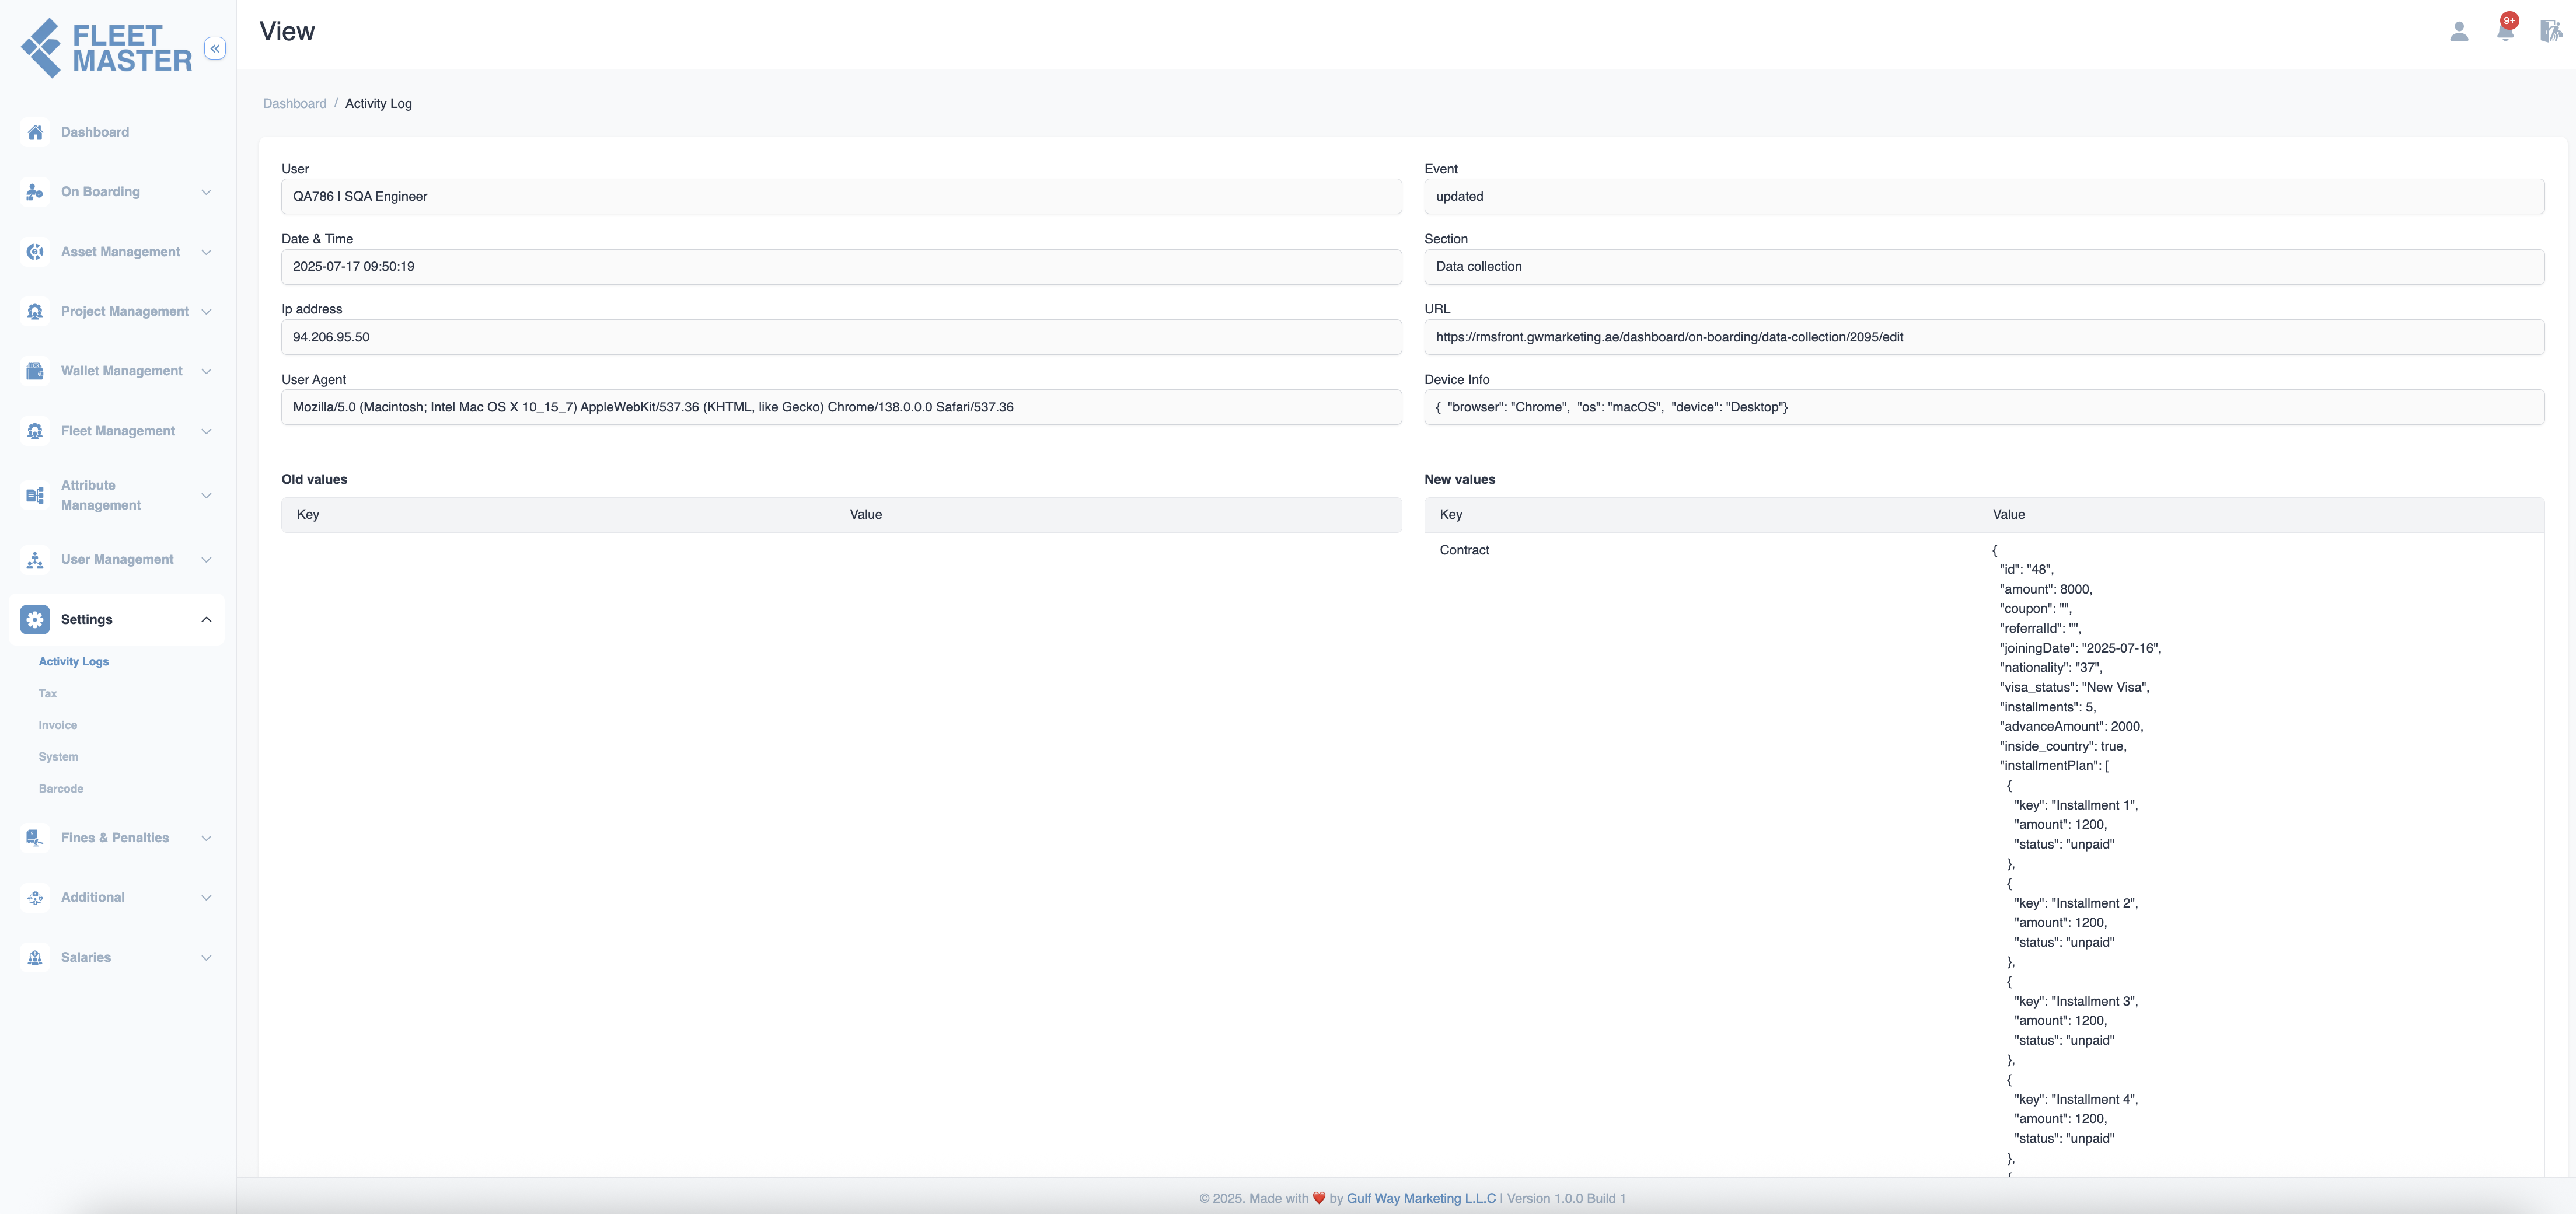The width and height of the screenshot is (2576, 1214).
Task: Click the New values Key column header
Action: click(x=1704, y=514)
